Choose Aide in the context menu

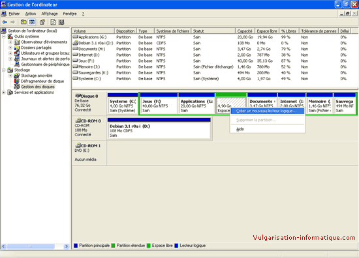tap(267, 129)
